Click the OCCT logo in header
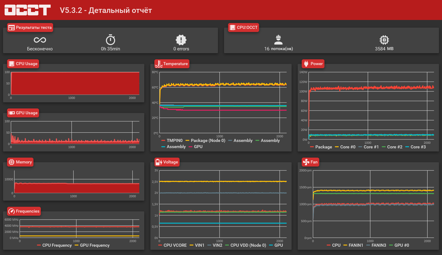Image resolution: width=442 pixels, height=255 pixels. coord(27,10)
